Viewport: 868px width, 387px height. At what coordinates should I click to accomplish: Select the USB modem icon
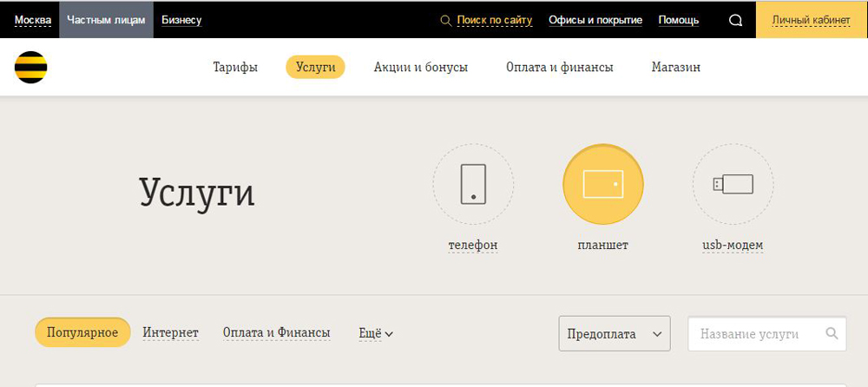(732, 184)
